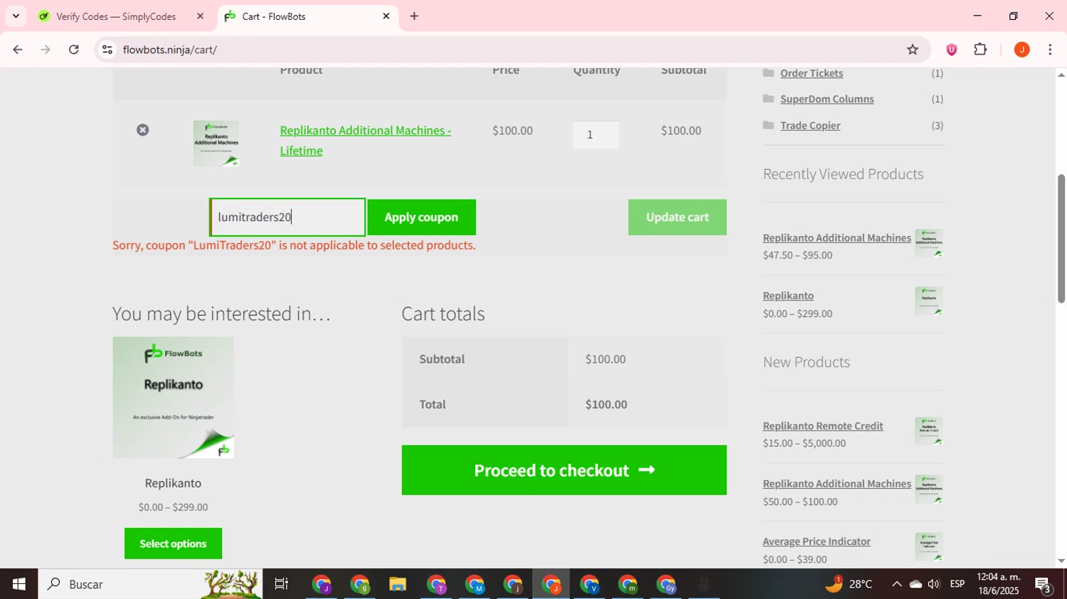Expand the tab search dropdown arrow
This screenshot has height=599, width=1067.
click(x=16, y=16)
